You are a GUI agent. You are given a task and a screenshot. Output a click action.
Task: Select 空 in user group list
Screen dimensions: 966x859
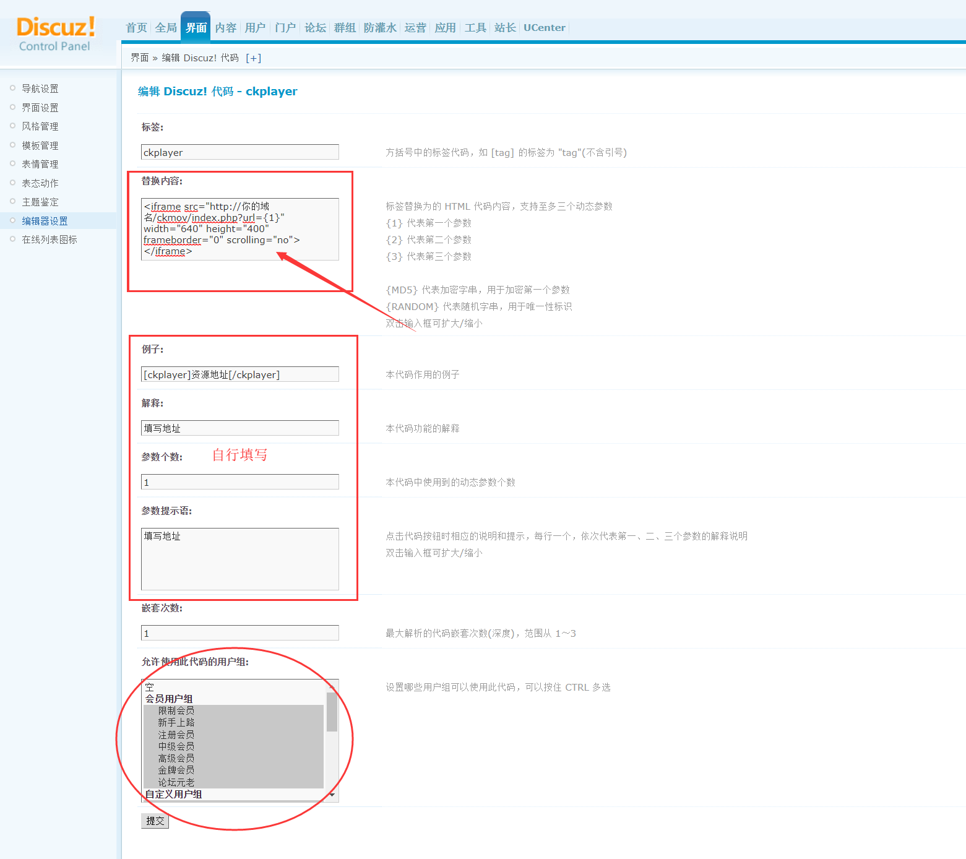pos(234,687)
